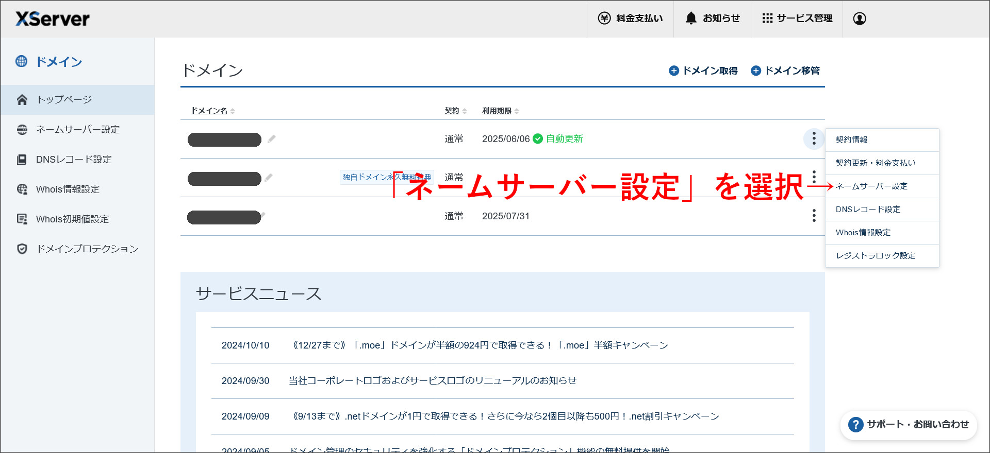Open サポート・お問い合わせ help button
990x453 pixels.
coord(909,425)
